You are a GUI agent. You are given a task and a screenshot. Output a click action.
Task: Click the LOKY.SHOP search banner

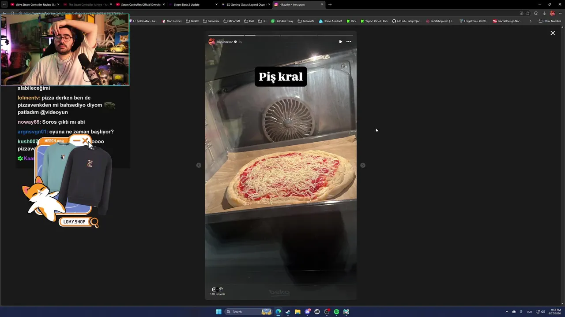(79, 222)
